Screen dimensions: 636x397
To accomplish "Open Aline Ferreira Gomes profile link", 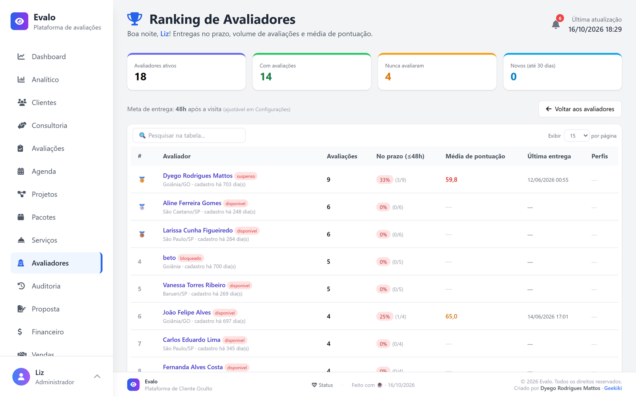I will point(192,203).
